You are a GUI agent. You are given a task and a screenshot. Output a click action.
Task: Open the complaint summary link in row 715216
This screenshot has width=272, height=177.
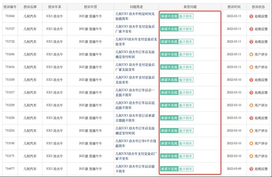coord(135,130)
